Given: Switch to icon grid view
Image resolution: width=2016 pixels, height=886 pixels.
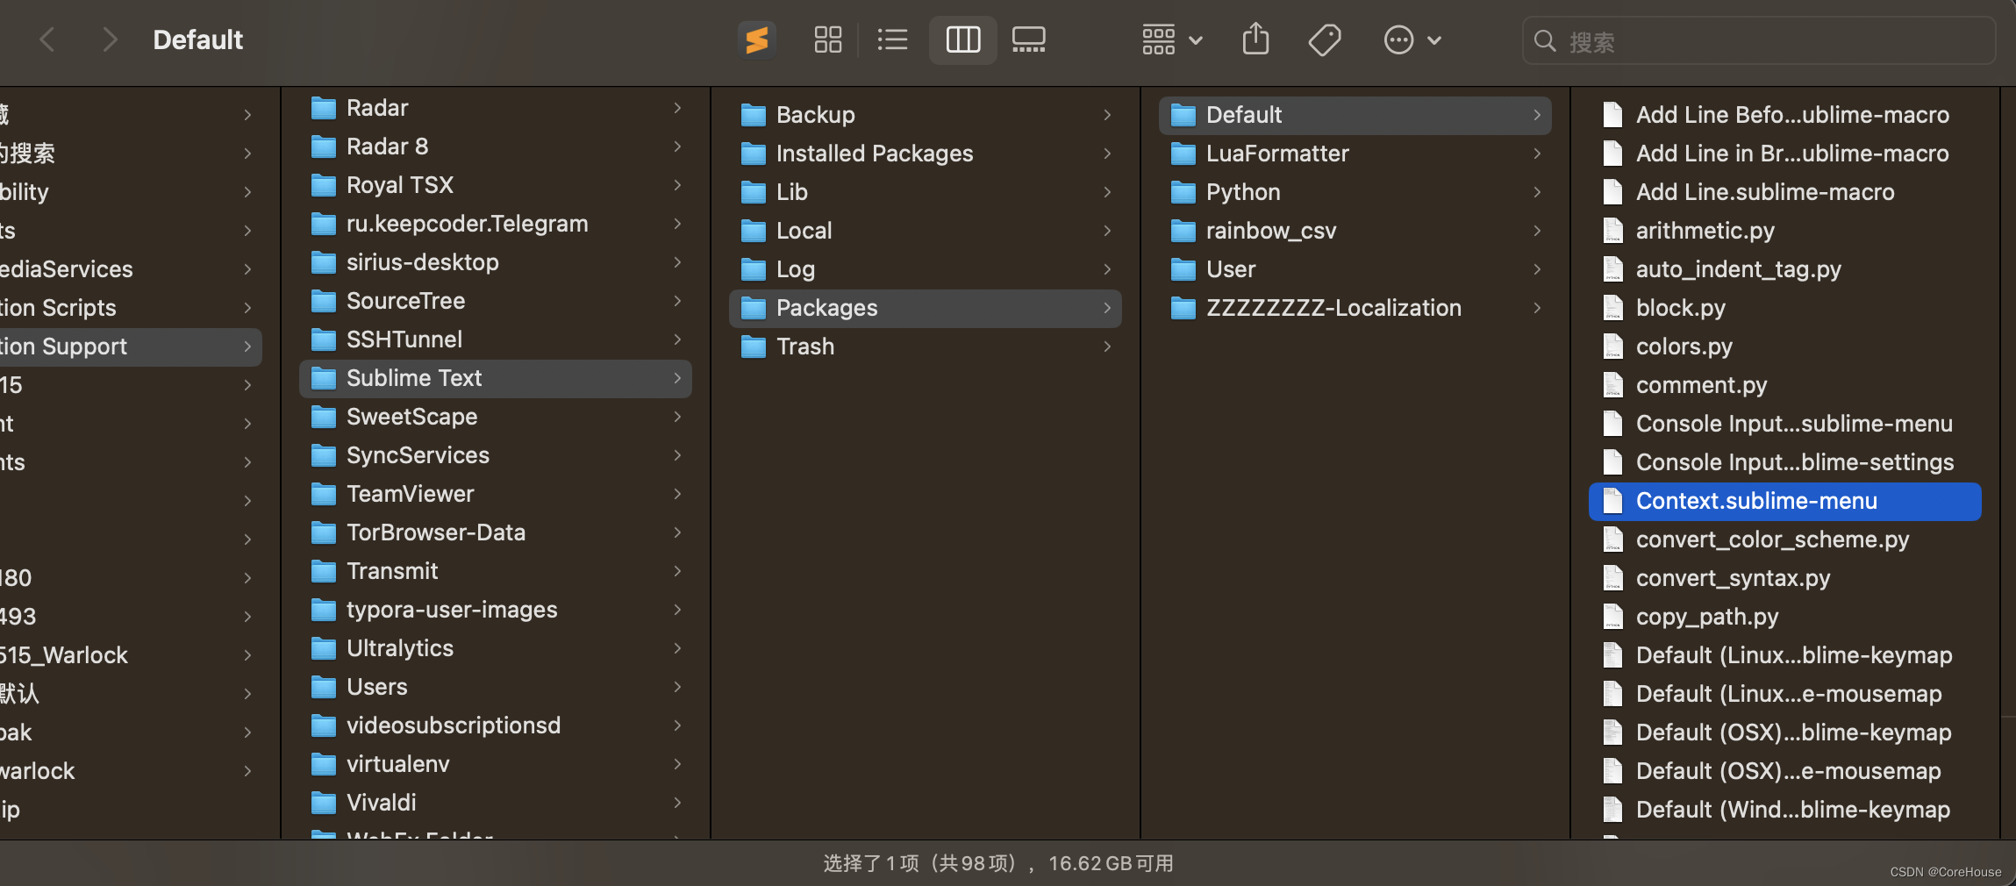Looking at the screenshot, I should pyautogui.click(x=826, y=39).
